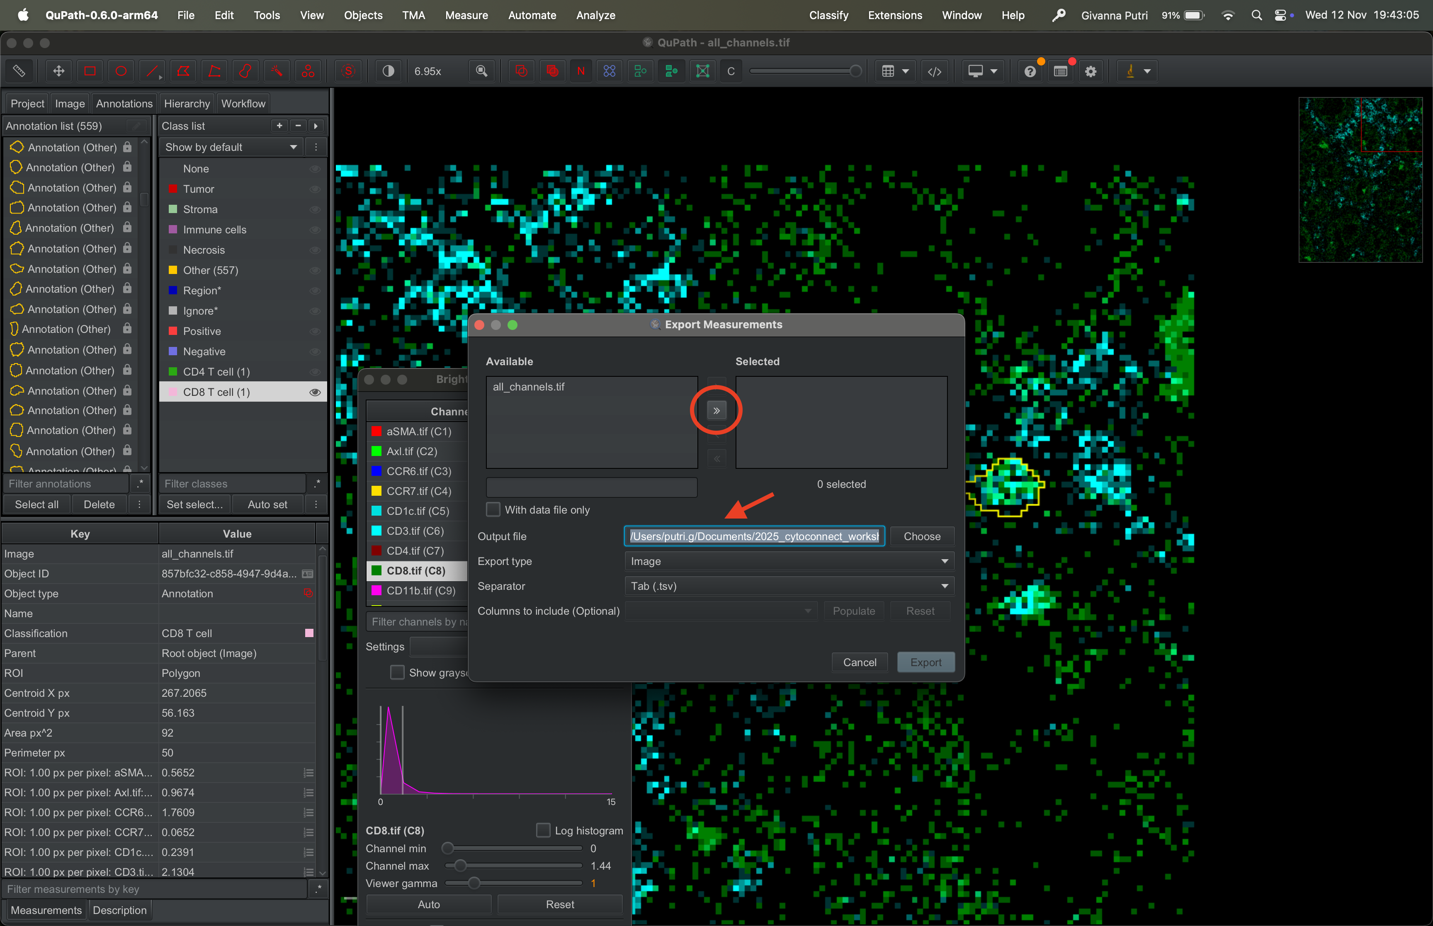
Task: Move all_channels.tif to Selected with arrow button
Action: [x=716, y=411]
